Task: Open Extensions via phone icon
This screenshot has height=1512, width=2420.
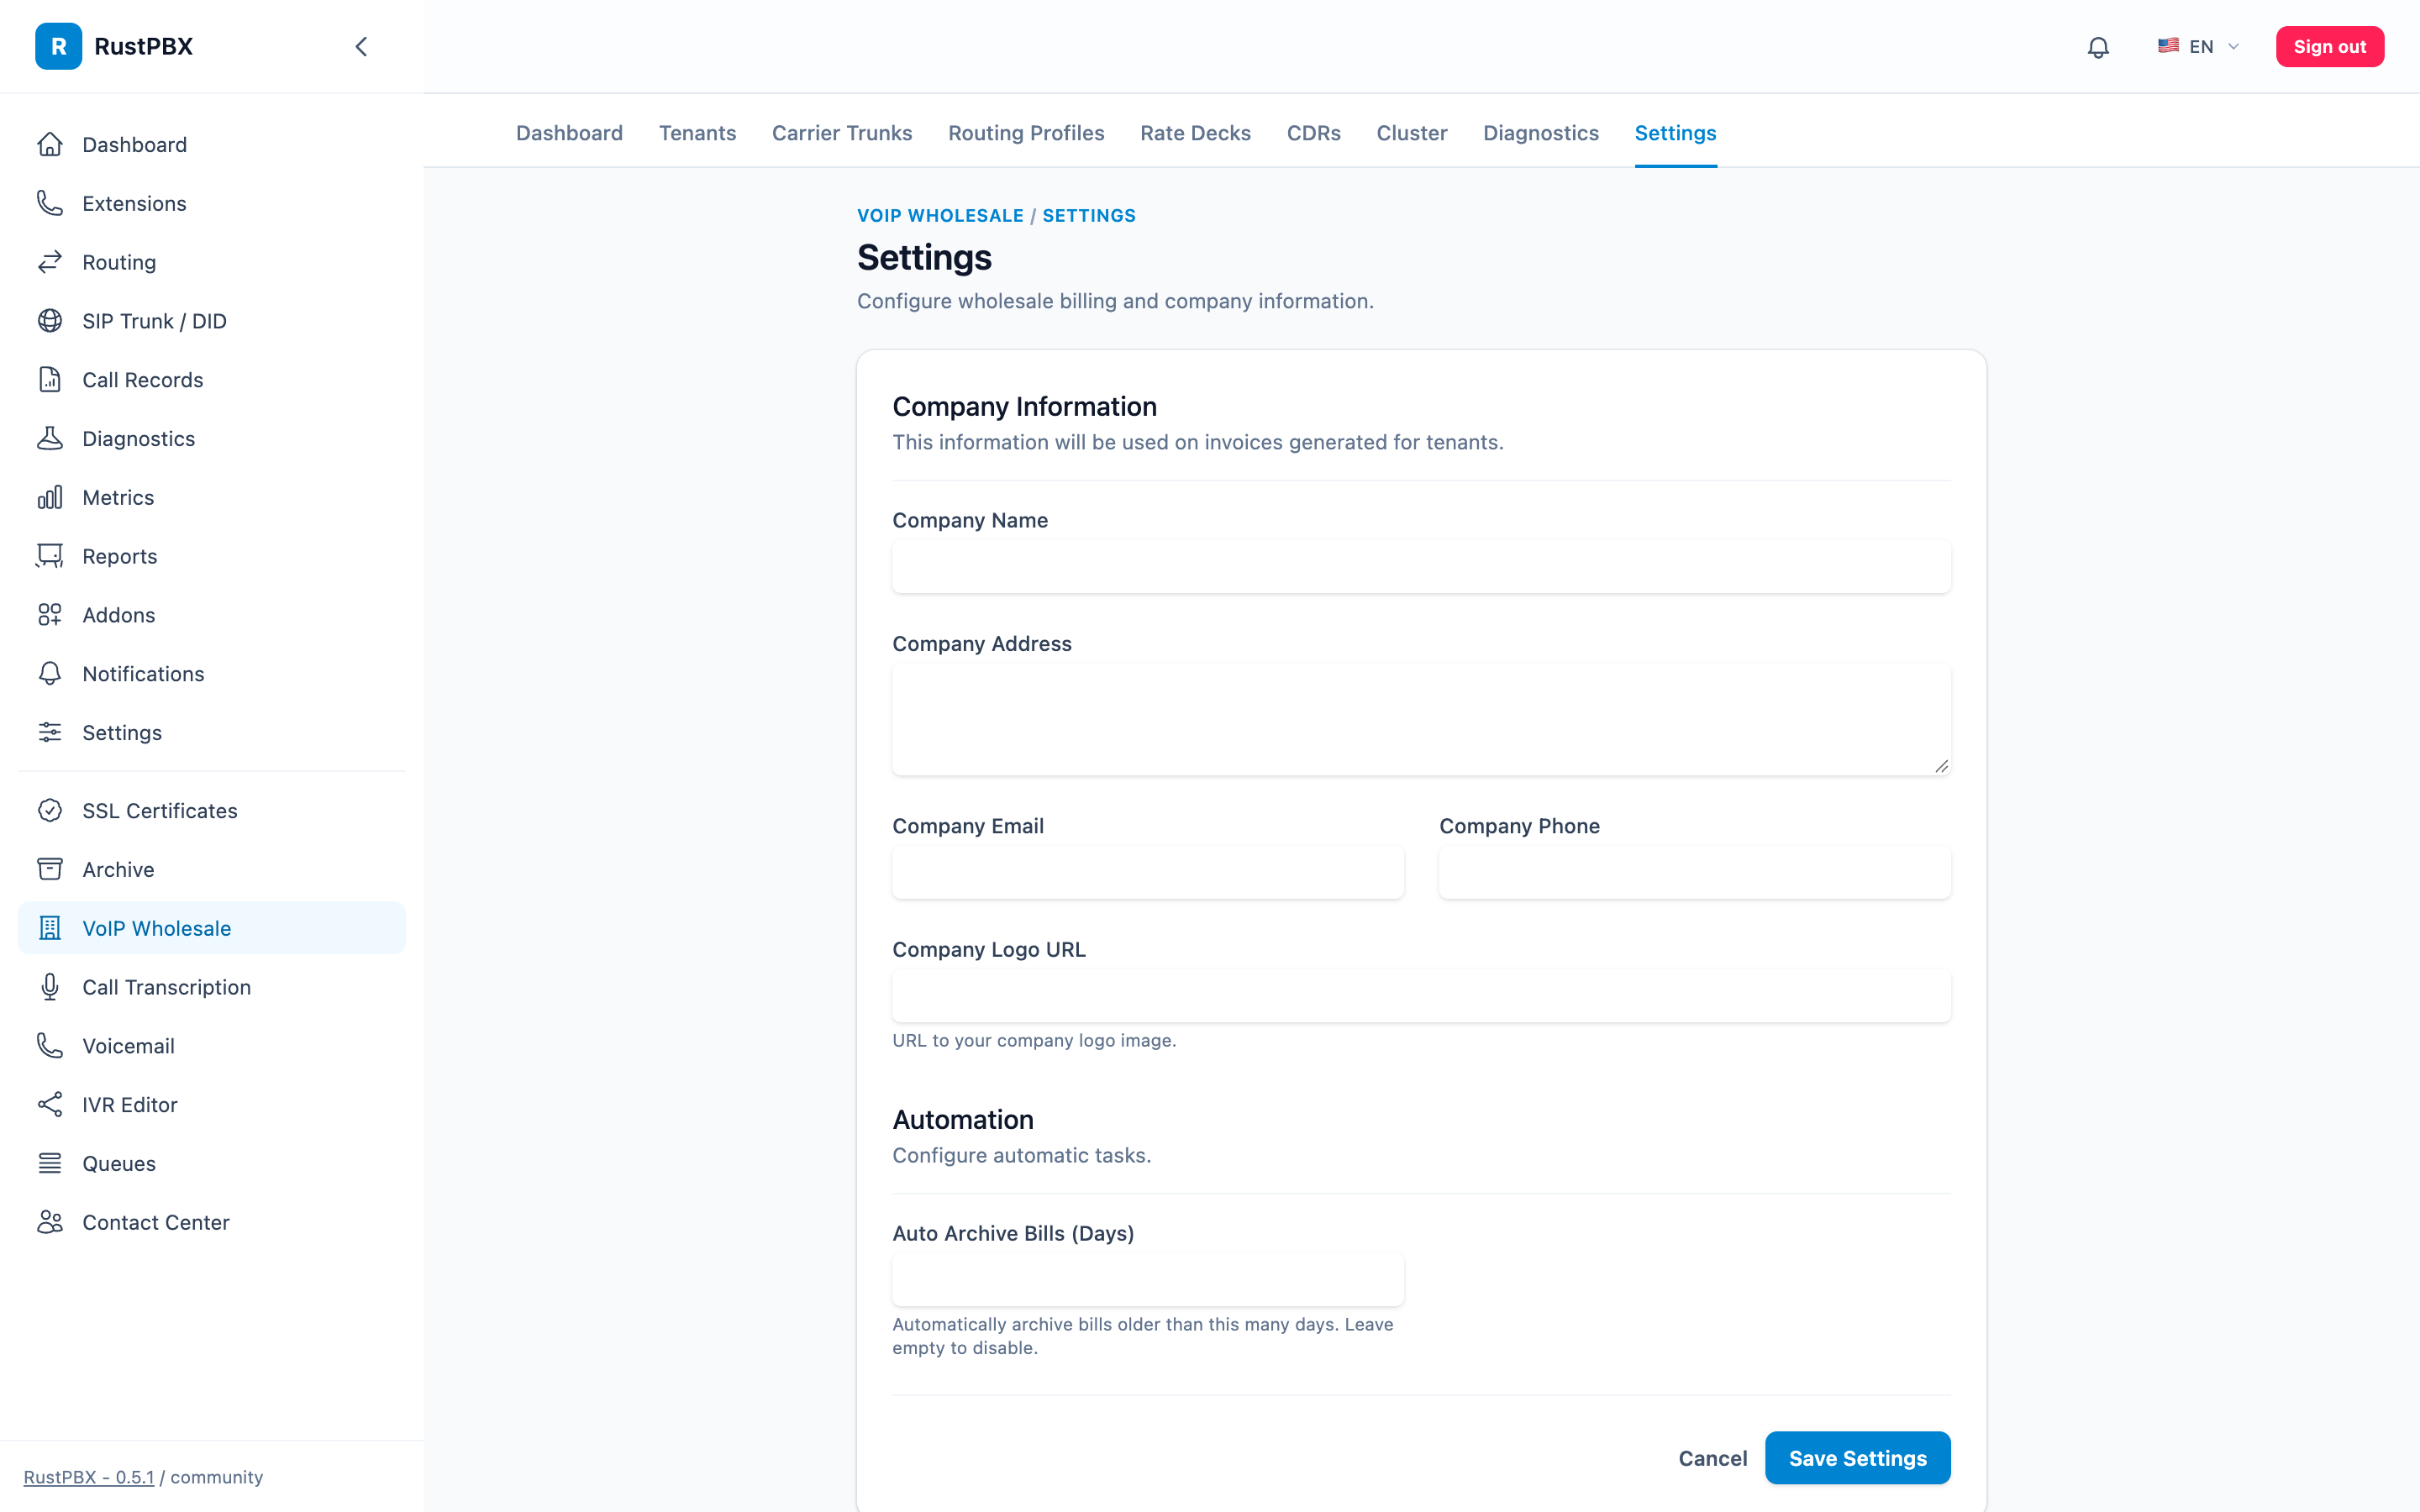Action: tap(50, 203)
